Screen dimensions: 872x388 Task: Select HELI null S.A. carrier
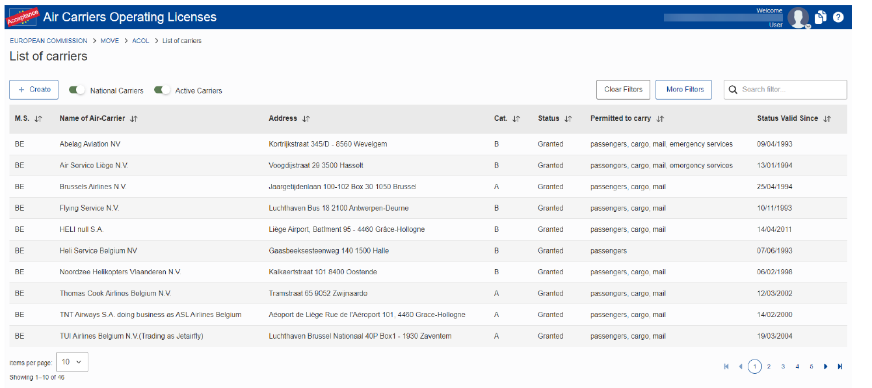pos(81,229)
